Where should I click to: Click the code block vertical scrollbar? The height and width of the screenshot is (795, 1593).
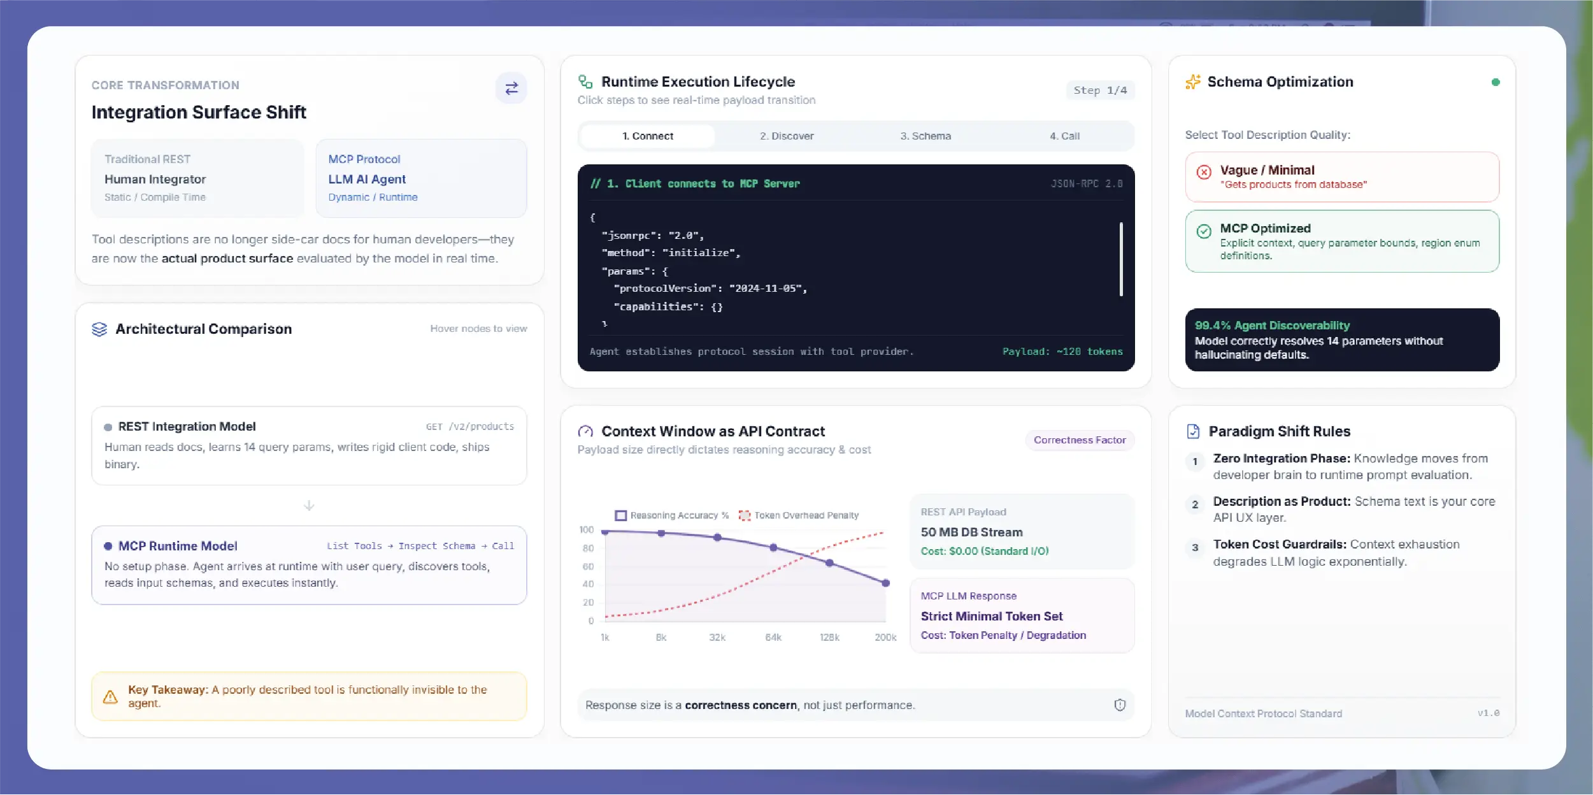1120,259
